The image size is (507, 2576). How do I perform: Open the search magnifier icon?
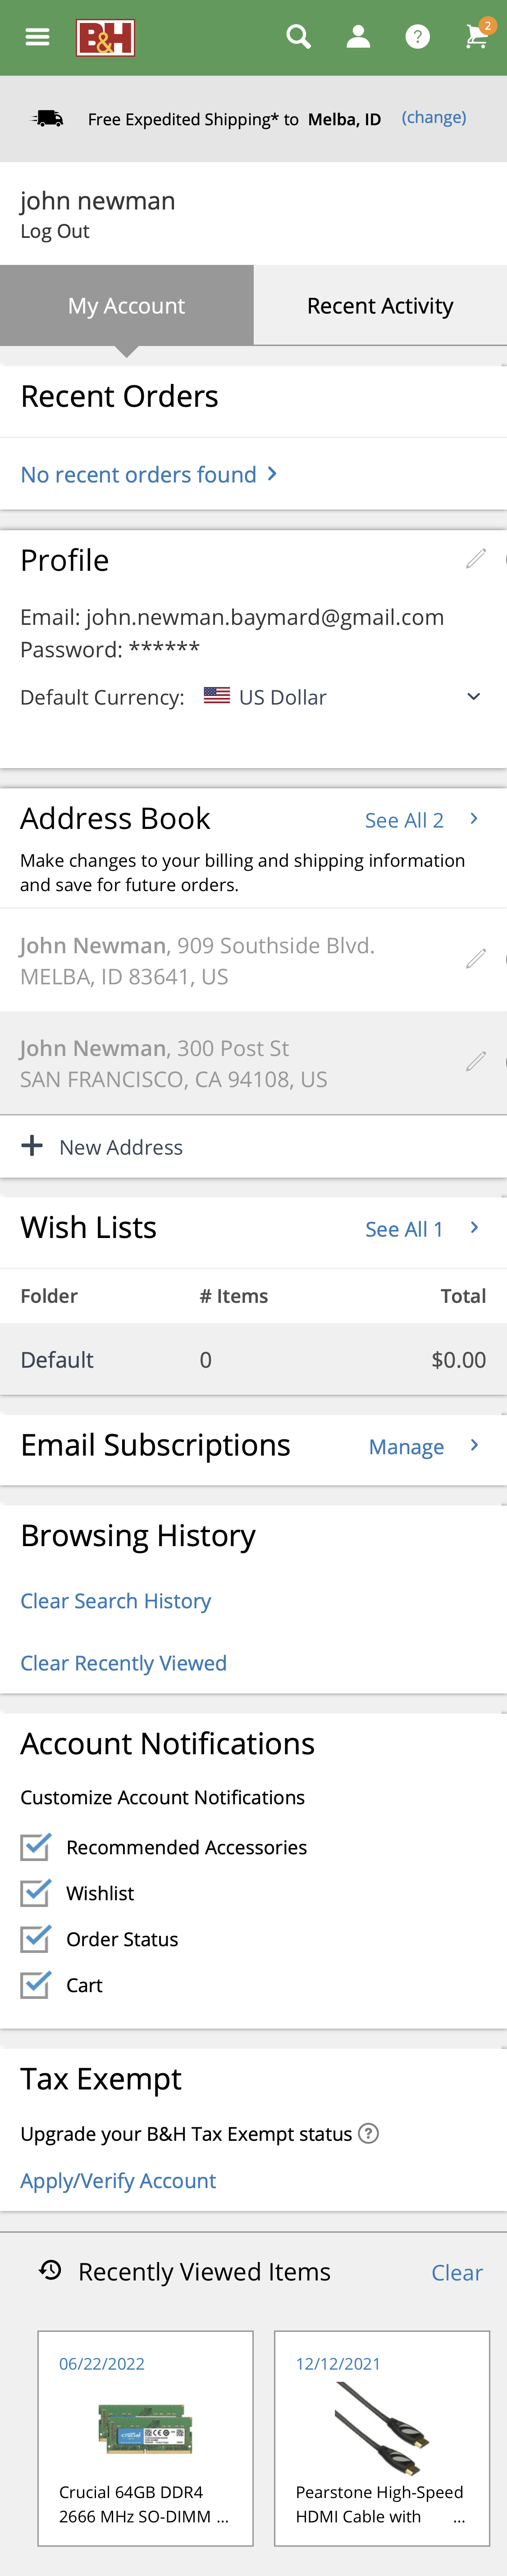coord(298,37)
